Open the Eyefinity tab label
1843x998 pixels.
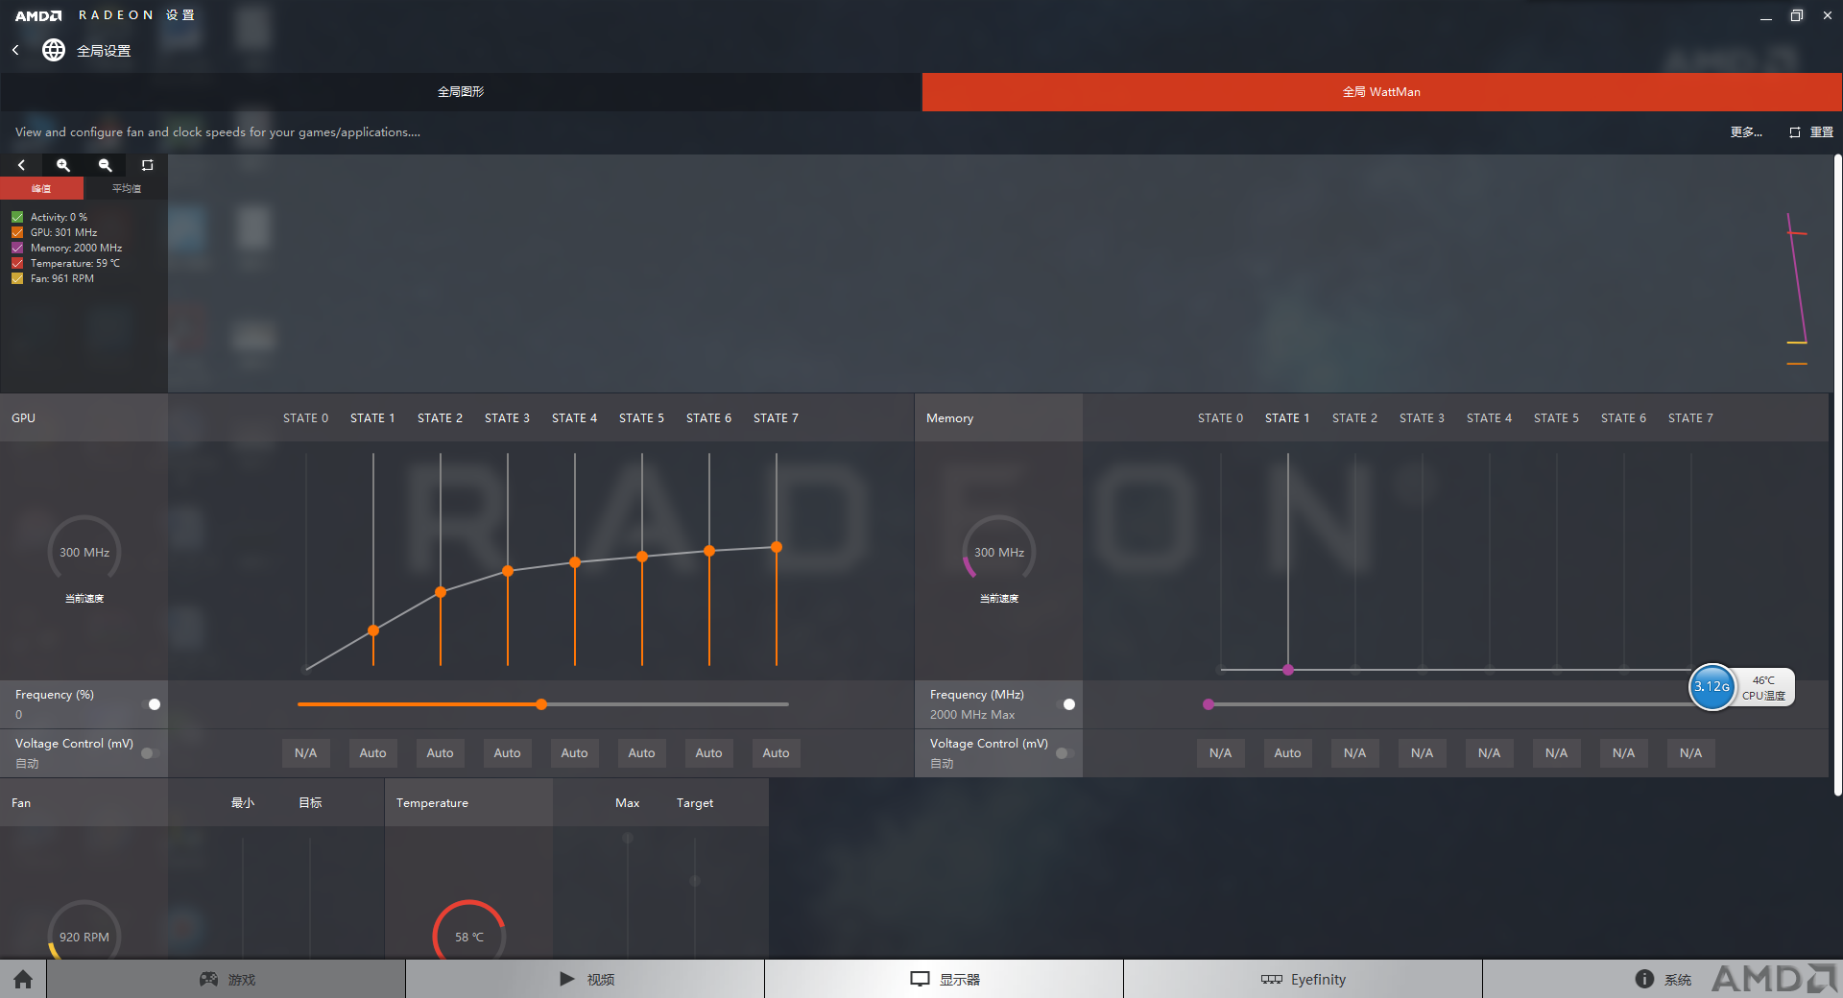coord(1318,979)
